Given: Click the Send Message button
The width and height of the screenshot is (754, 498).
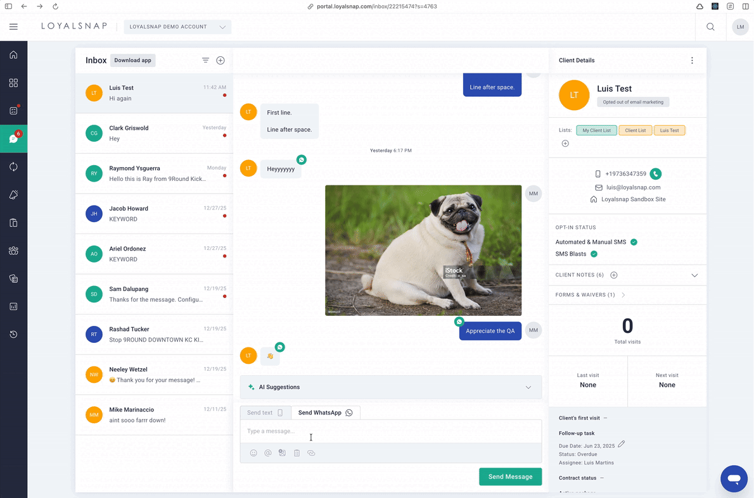Looking at the screenshot, I should pyautogui.click(x=510, y=476).
